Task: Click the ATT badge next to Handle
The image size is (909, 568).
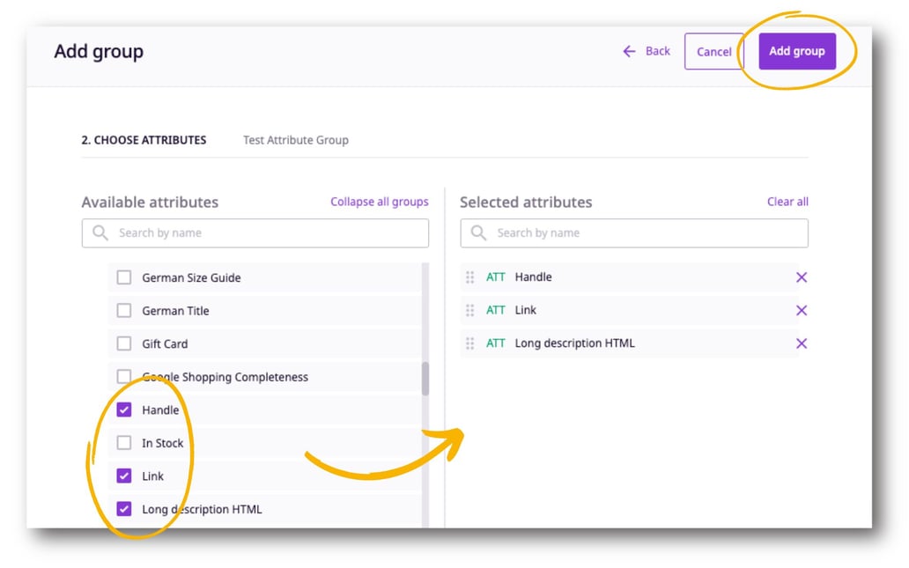Action: 494,277
